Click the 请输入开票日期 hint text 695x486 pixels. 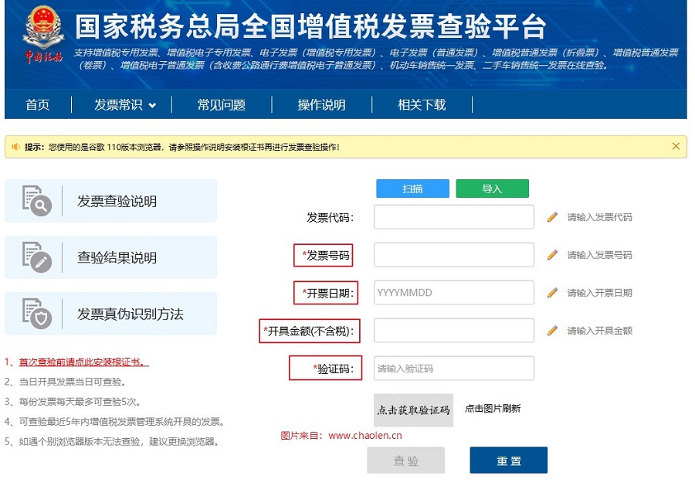[600, 293]
